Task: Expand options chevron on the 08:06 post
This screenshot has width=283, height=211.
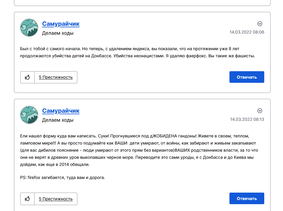Action: [x=260, y=24]
